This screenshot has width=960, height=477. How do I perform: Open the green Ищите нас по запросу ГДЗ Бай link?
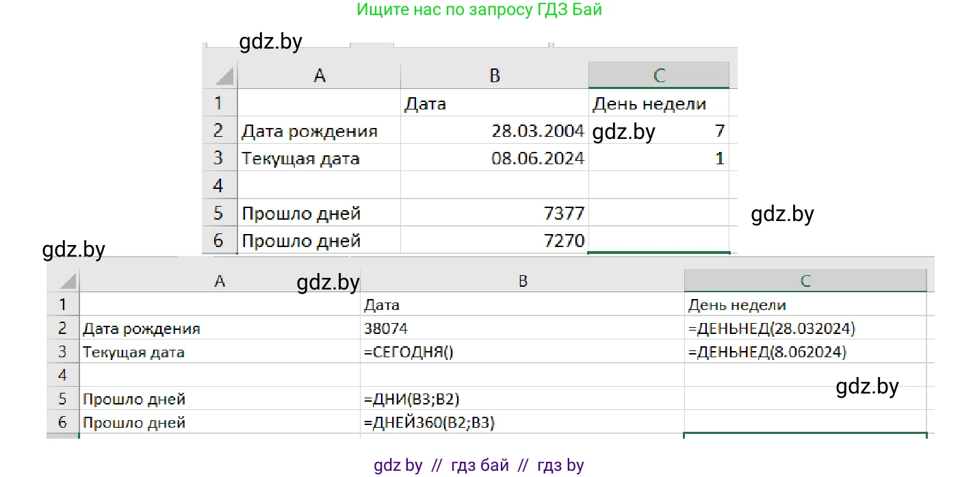point(479,10)
